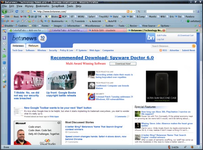Click in the Search Betanews field
Screen dimensions: 203x150
pyautogui.click(x=172, y=46)
